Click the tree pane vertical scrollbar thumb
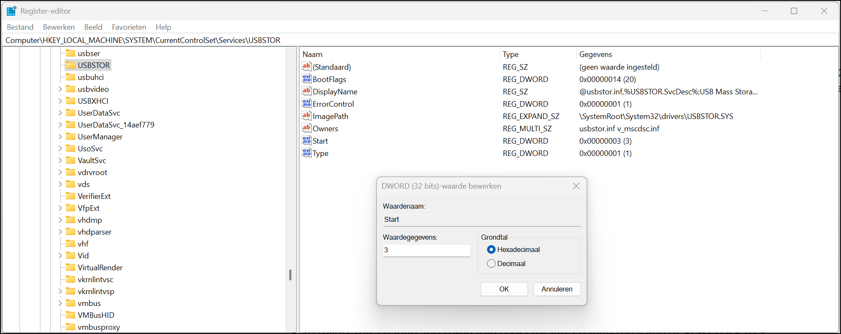 [290, 275]
